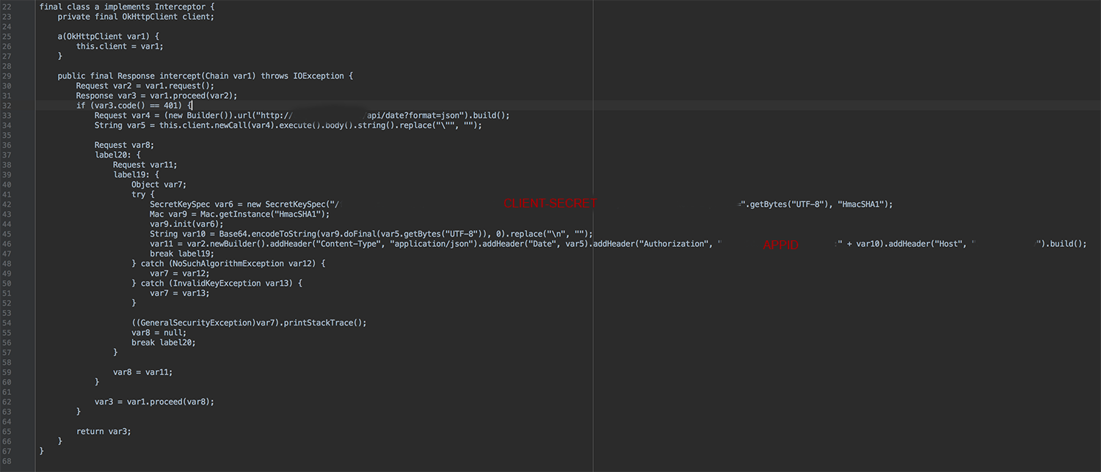Screen dimensions: 1101x472
Task: Click the 'break label20;' statement
Action: tap(164, 343)
